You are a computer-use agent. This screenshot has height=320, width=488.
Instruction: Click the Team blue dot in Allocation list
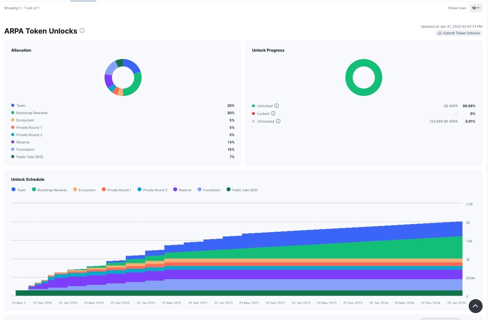point(13,105)
